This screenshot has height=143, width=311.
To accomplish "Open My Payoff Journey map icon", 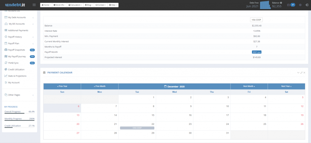I will pos(6,57).
